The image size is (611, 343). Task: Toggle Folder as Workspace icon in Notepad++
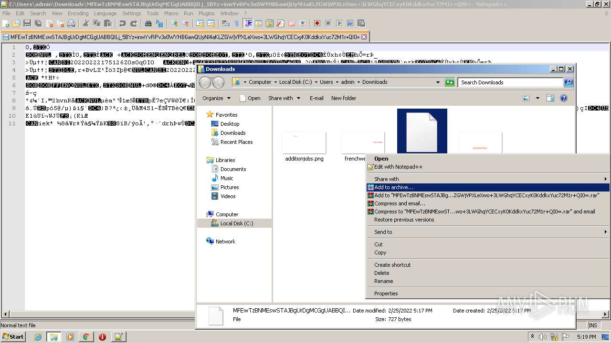click(x=291, y=23)
